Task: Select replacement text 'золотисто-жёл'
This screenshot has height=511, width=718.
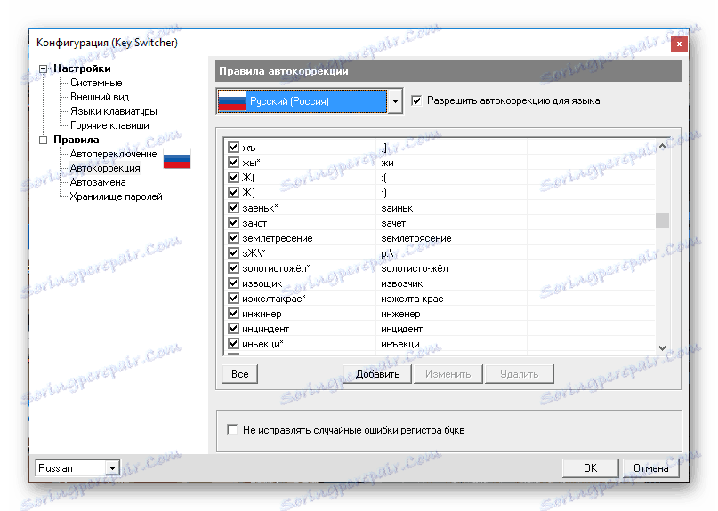Action: pyautogui.click(x=415, y=268)
